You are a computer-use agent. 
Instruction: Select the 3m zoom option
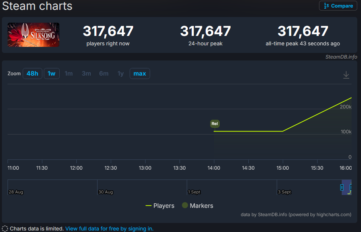[x=86, y=73]
